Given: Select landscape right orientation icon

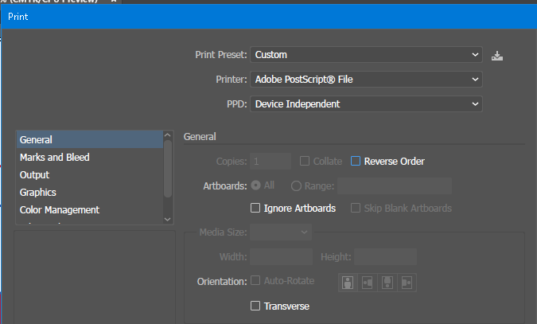Looking at the screenshot, I should click(407, 283).
